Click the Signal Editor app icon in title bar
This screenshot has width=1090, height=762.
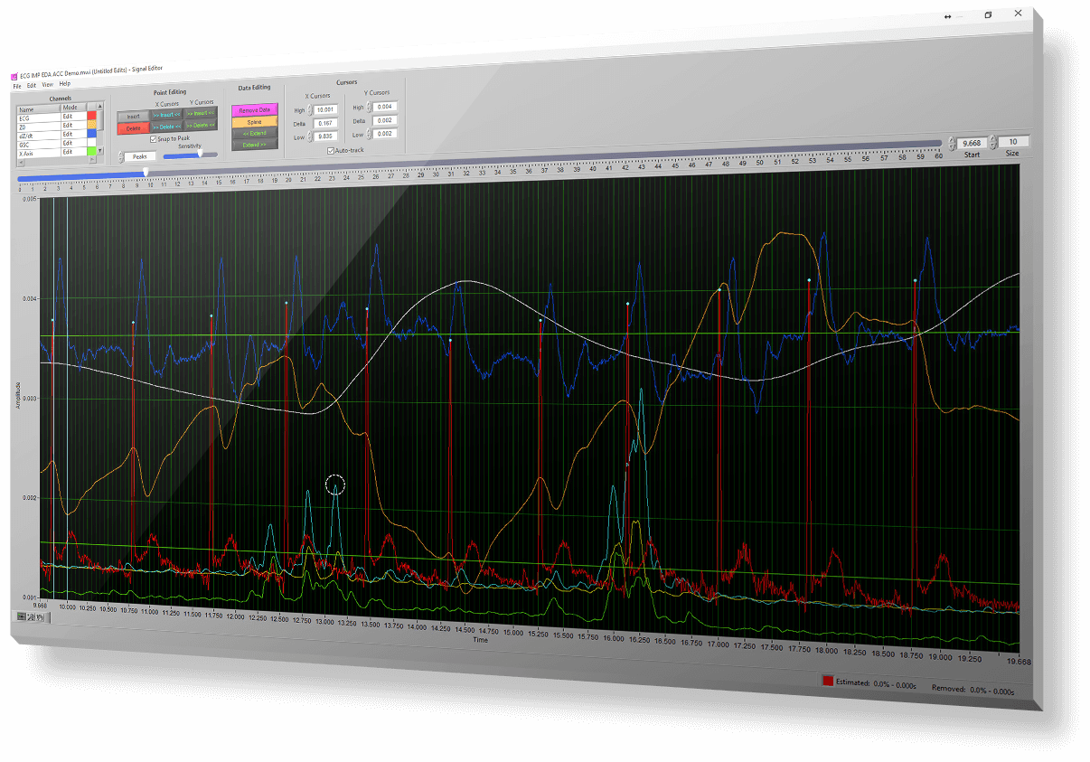tap(14, 77)
